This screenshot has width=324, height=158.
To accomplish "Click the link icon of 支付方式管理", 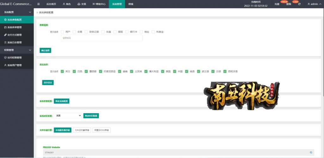I will tap(5, 35).
